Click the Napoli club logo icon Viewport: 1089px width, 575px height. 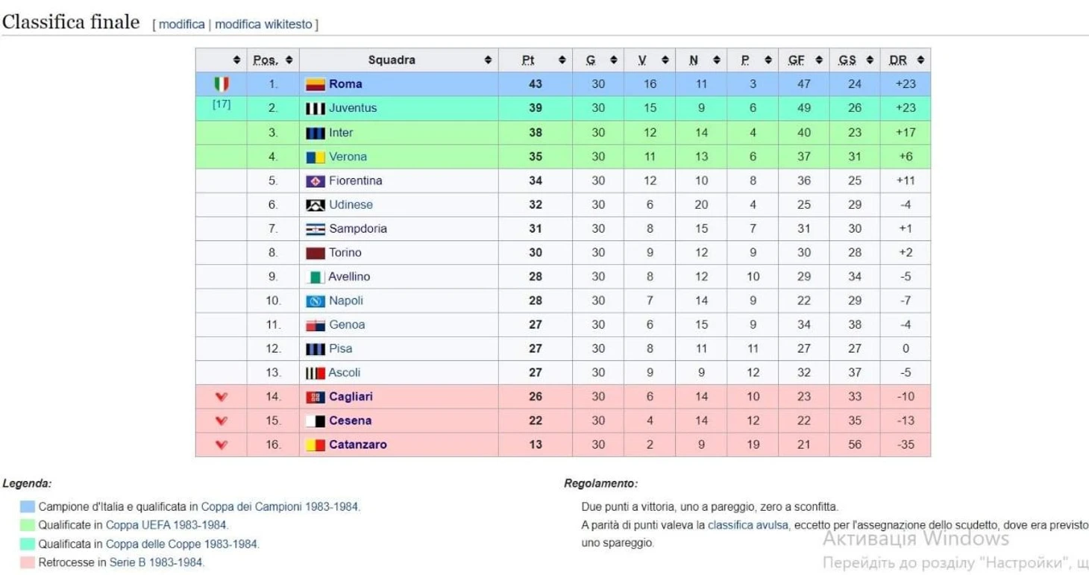[316, 301]
